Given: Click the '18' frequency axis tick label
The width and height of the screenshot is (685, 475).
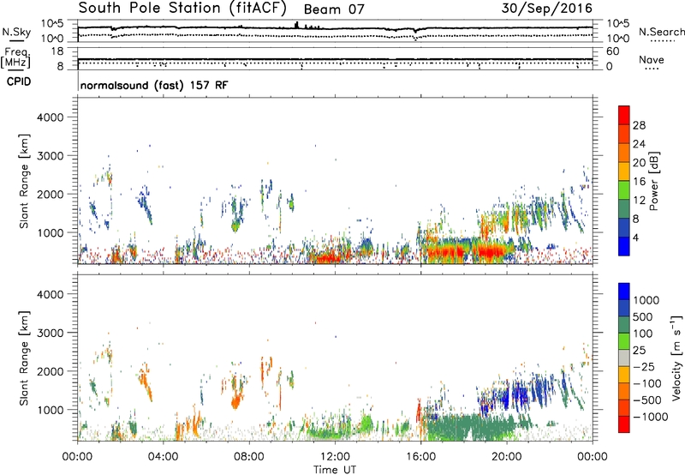Looking at the screenshot, I should point(57,51).
